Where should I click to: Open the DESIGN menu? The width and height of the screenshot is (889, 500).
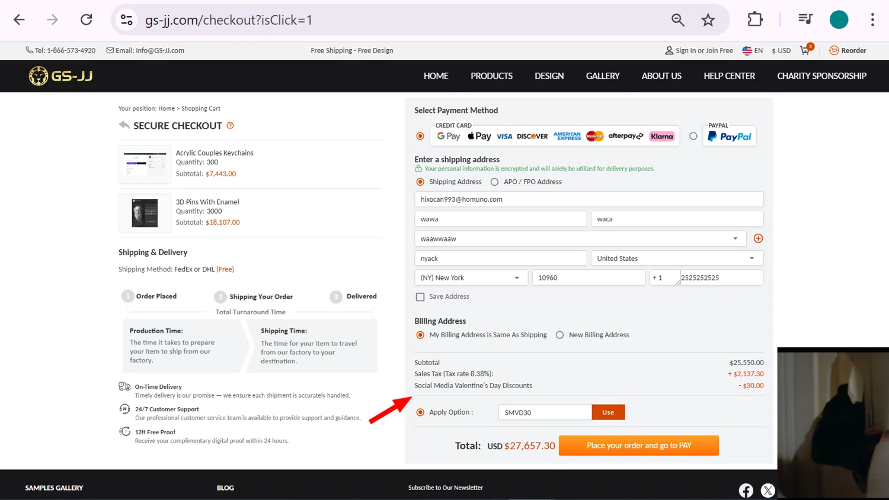549,76
